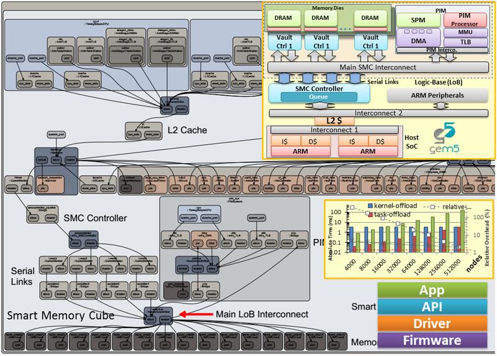Click the Main LoB Interconnect label
The image size is (497, 356).
pos(262,314)
